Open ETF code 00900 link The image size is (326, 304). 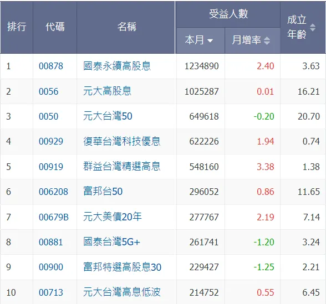(51, 267)
